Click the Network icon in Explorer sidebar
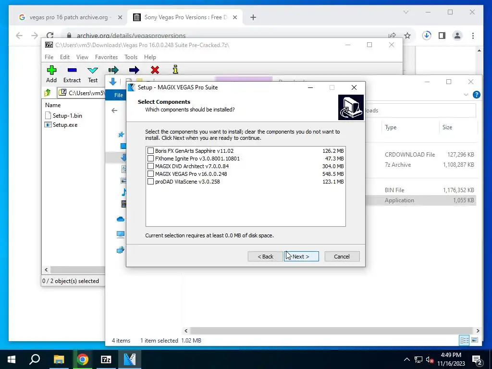The width and height of the screenshot is (492, 369). 121,250
